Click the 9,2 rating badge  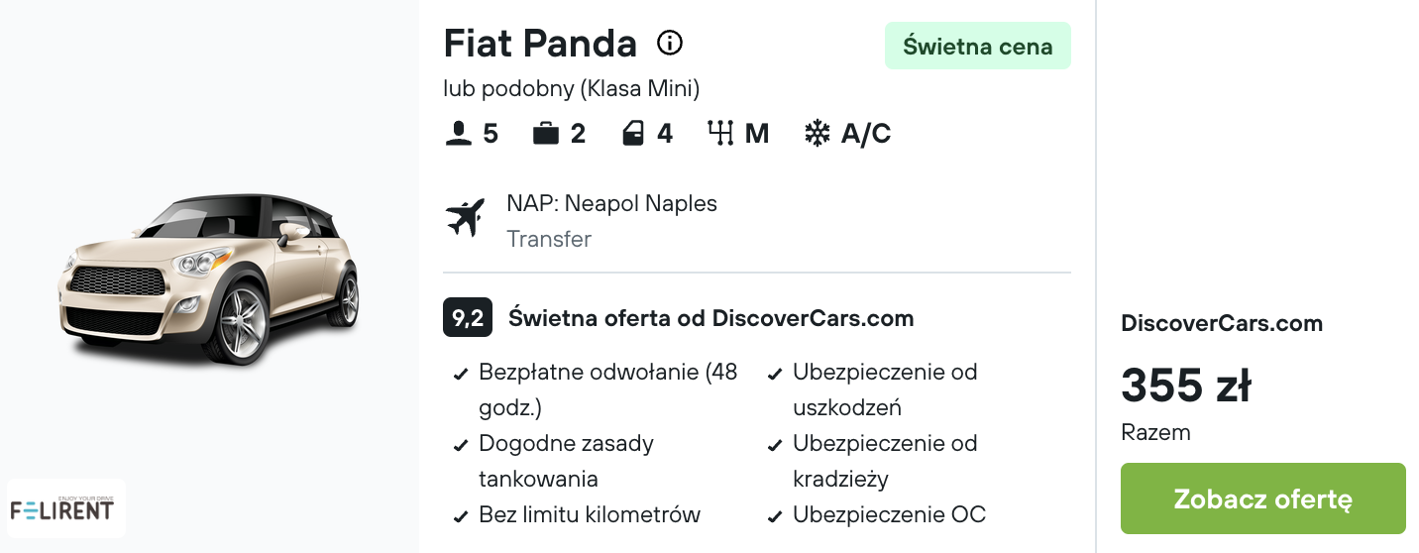coord(467,318)
